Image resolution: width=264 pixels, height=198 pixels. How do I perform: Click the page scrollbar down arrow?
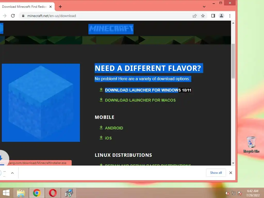point(233,163)
